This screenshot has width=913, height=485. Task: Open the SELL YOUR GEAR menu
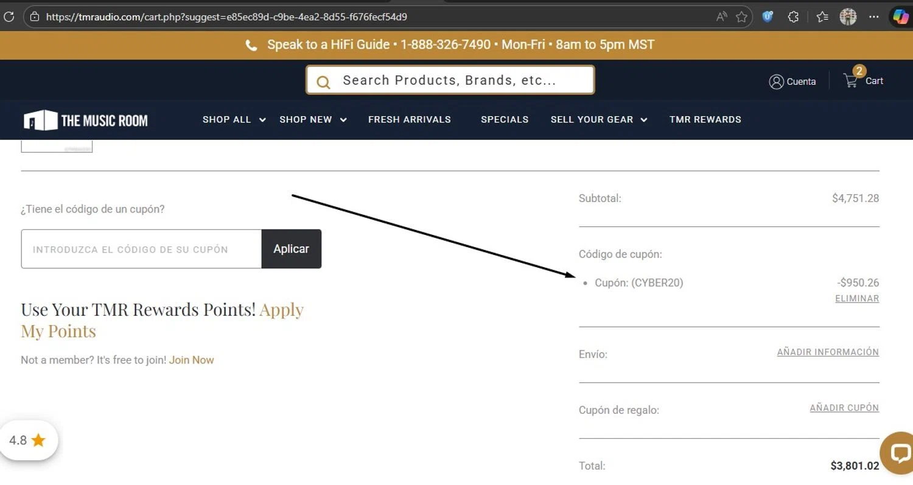[592, 120]
